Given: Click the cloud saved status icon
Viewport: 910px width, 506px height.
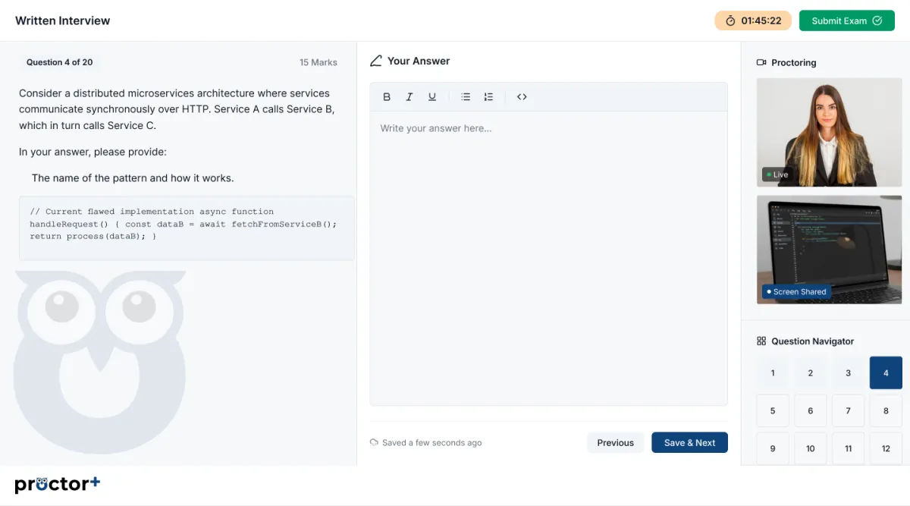Looking at the screenshot, I should [374, 442].
